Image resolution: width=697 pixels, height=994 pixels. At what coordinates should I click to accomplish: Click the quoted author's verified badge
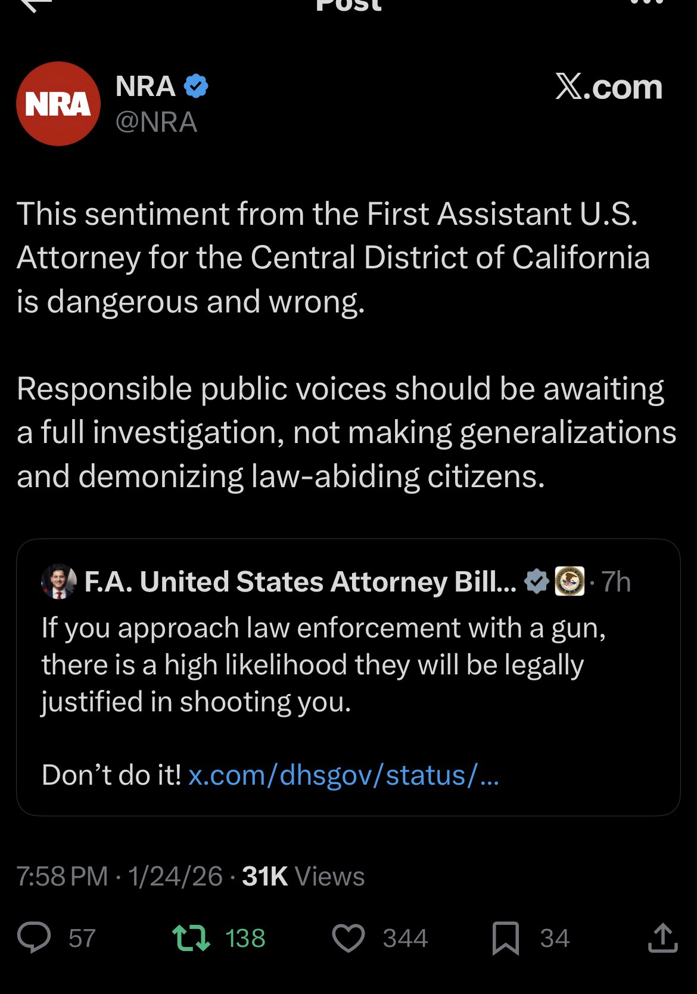click(x=537, y=581)
